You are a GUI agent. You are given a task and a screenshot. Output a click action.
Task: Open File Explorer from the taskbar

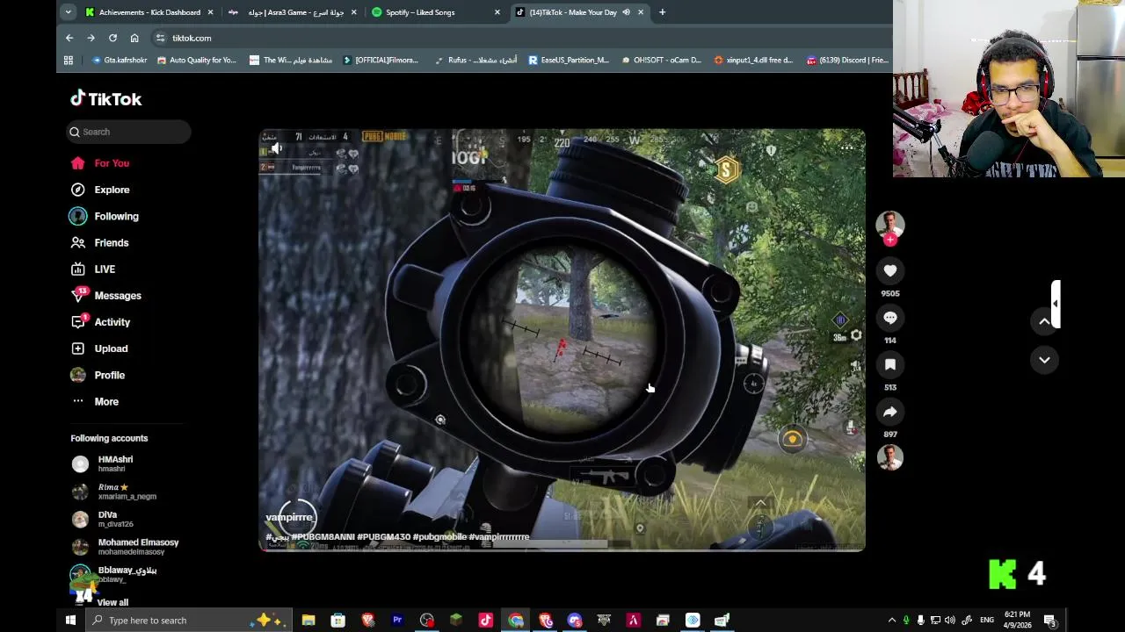click(x=308, y=620)
